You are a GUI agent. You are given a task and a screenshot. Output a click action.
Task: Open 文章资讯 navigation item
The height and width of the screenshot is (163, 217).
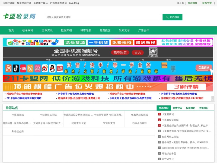[x=47, y=30]
